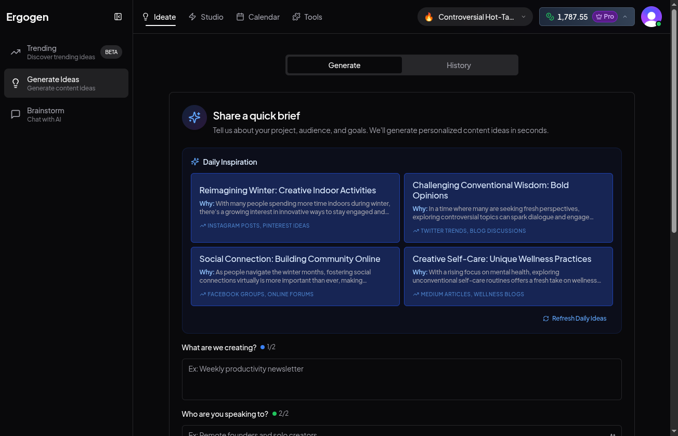Go to the Calendar tab
The image size is (678, 436).
tap(258, 17)
